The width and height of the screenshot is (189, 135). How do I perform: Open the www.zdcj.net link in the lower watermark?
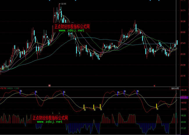(x=50, y=122)
